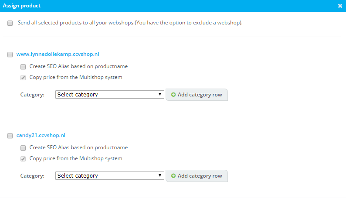Enable Create SEO Alias checkbox for lynnedollekamp shop
346x199 pixels.
point(23,67)
